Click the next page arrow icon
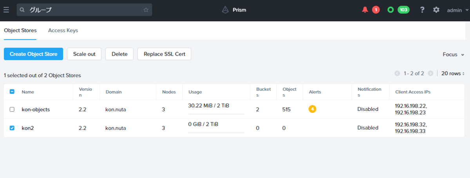The image size is (470, 178). click(430, 73)
